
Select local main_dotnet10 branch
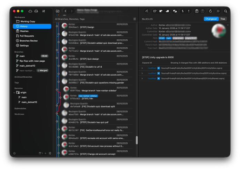pos(32,66)
